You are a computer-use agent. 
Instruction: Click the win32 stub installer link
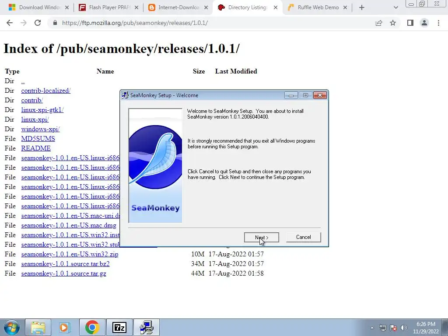click(70, 245)
